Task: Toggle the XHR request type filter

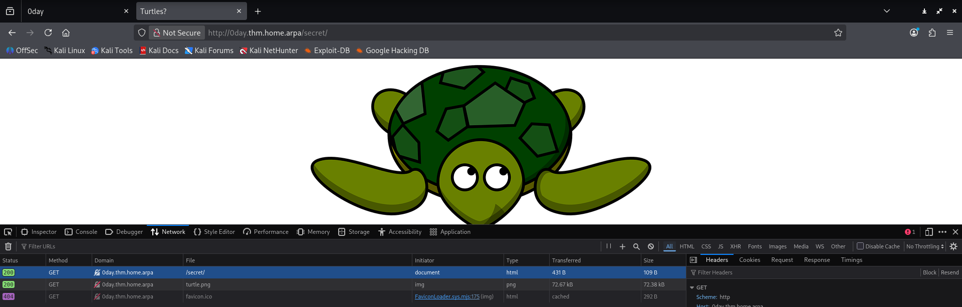Action: tap(735, 246)
